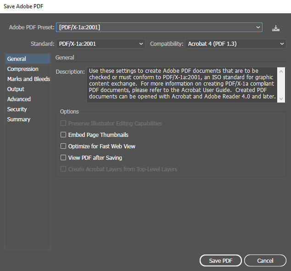Open the Standard dropdown
Screen dimensions: 291x271
point(101,43)
